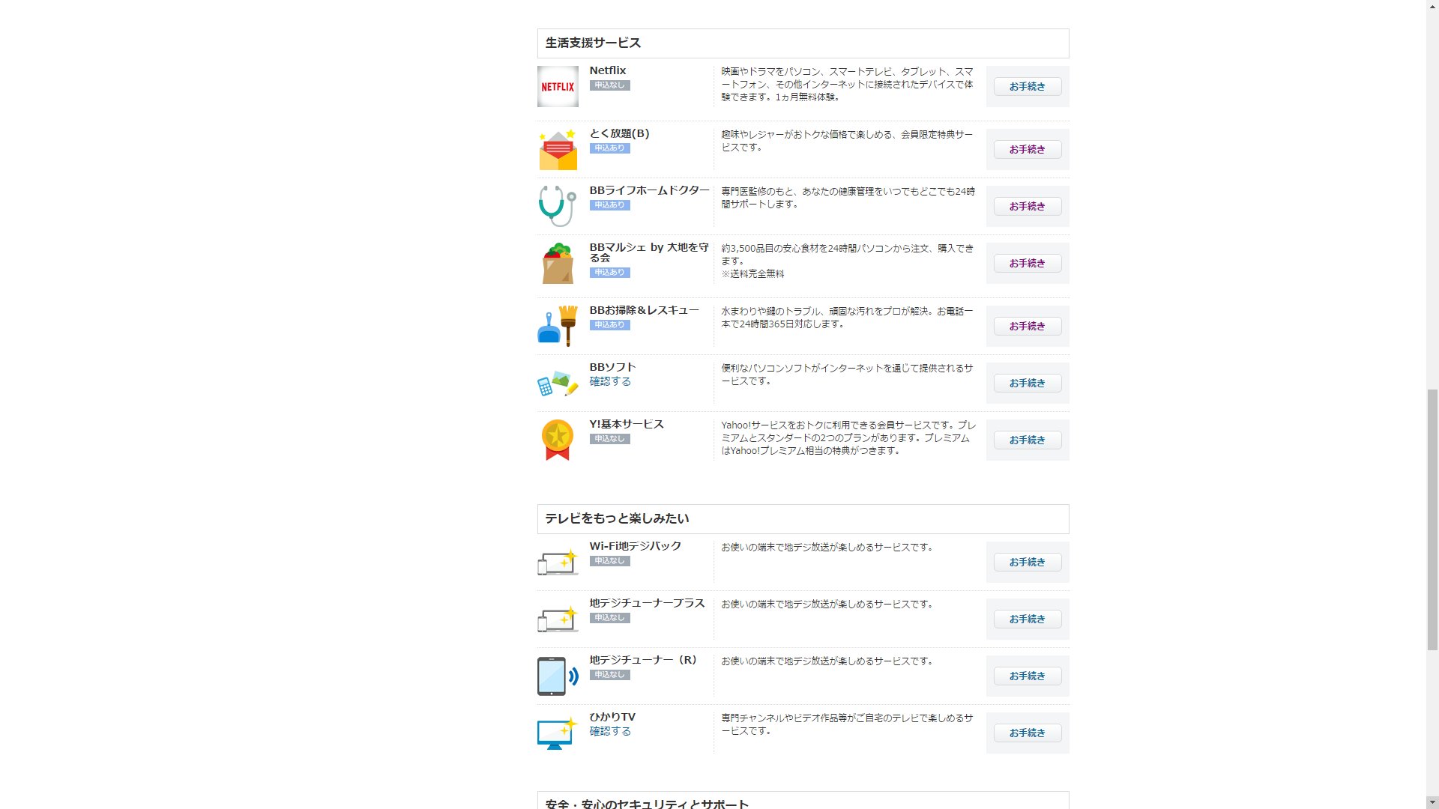
Task: Click the 申込なし badge under 地デジチューナープラス
Action: click(609, 618)
